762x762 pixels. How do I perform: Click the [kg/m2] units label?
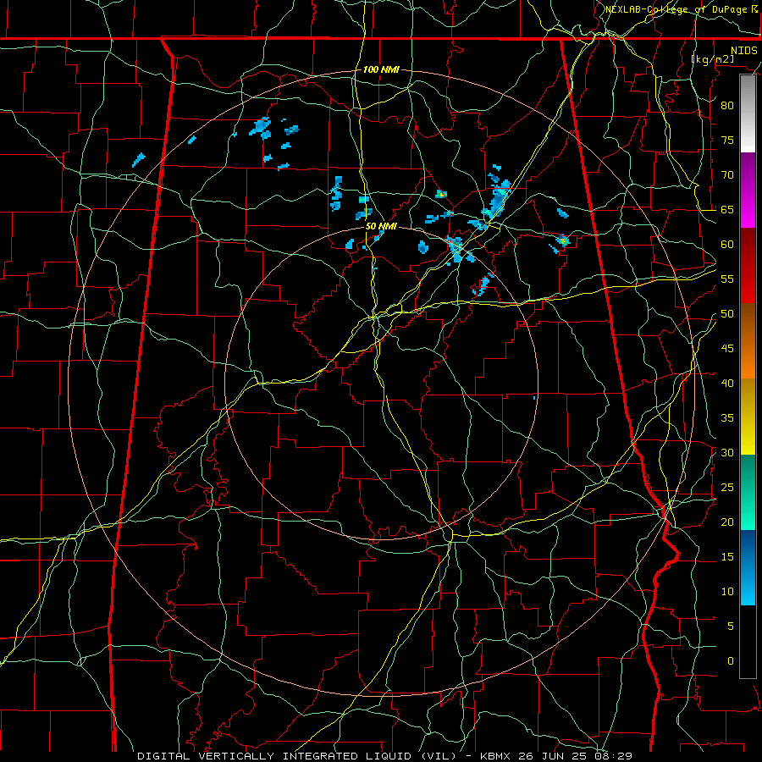(x=713, y=59)
